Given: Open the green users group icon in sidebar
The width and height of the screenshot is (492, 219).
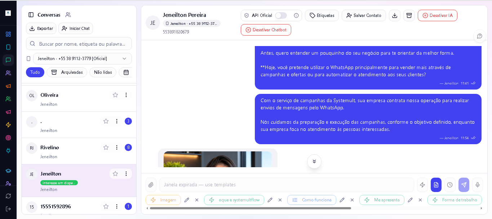Looking at the screenshot, I should 8,99.
